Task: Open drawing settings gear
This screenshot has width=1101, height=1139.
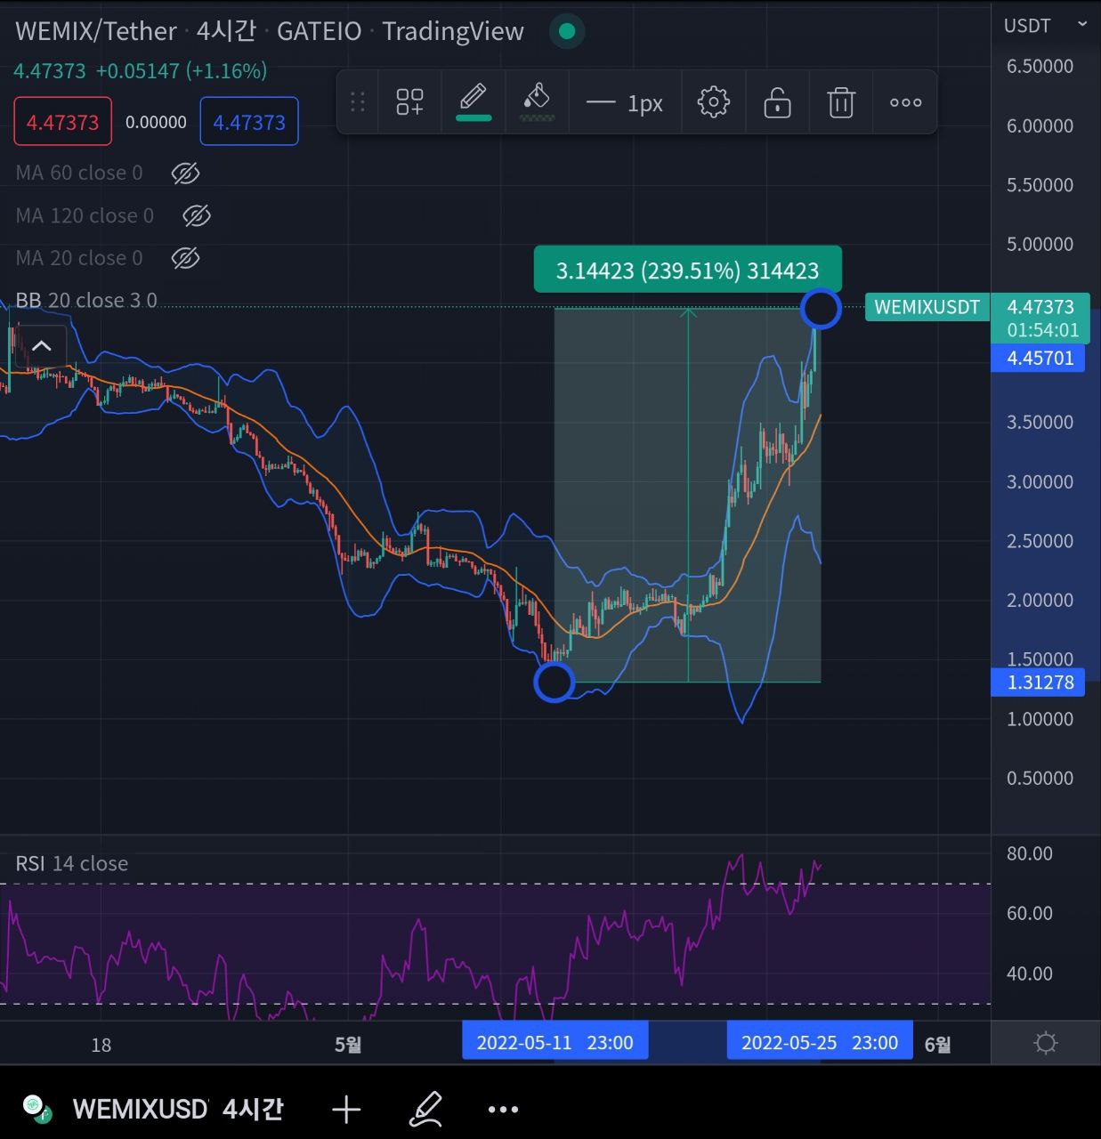Action: (x=713, y=102)
